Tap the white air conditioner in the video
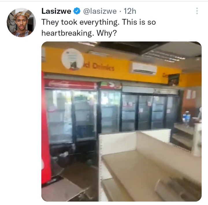Screen dimensions: 208x205 point(144,69)
